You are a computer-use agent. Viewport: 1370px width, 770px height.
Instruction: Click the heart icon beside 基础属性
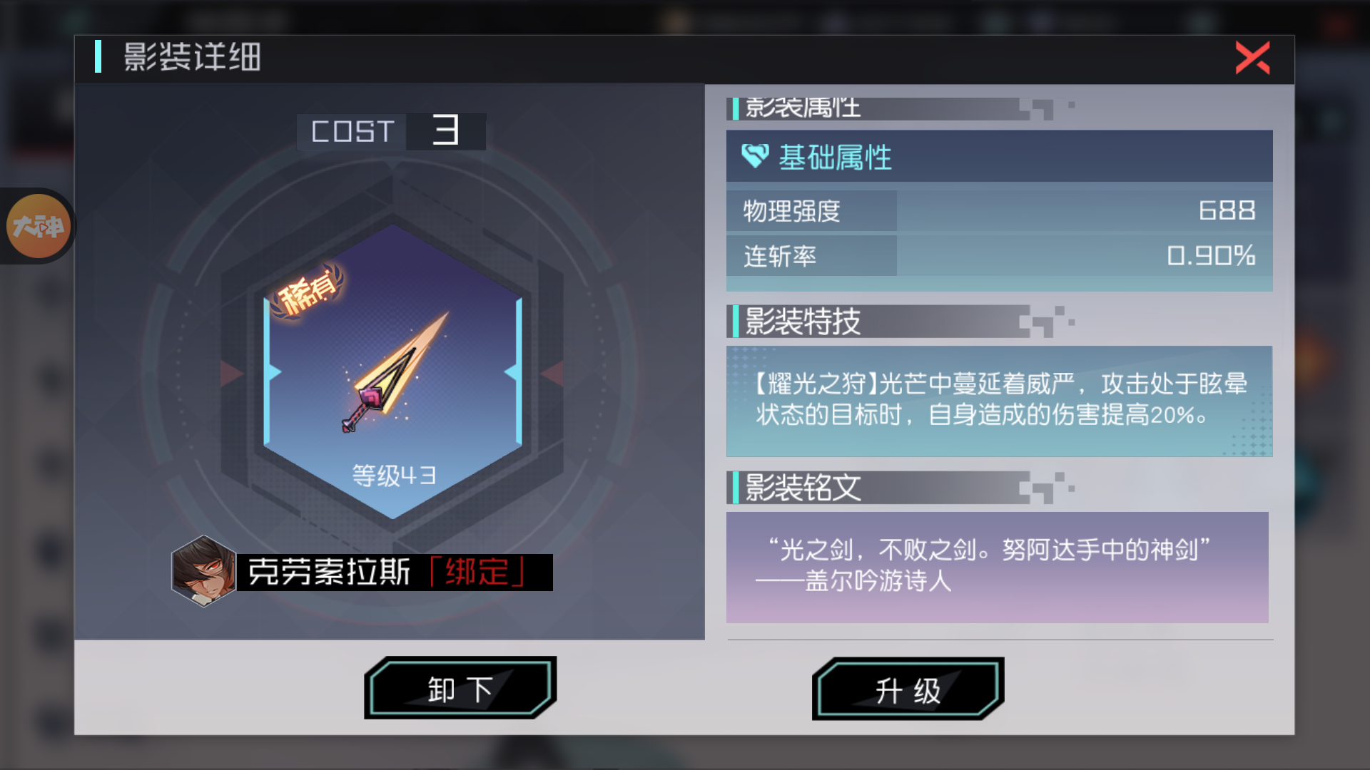pos(755,156)
